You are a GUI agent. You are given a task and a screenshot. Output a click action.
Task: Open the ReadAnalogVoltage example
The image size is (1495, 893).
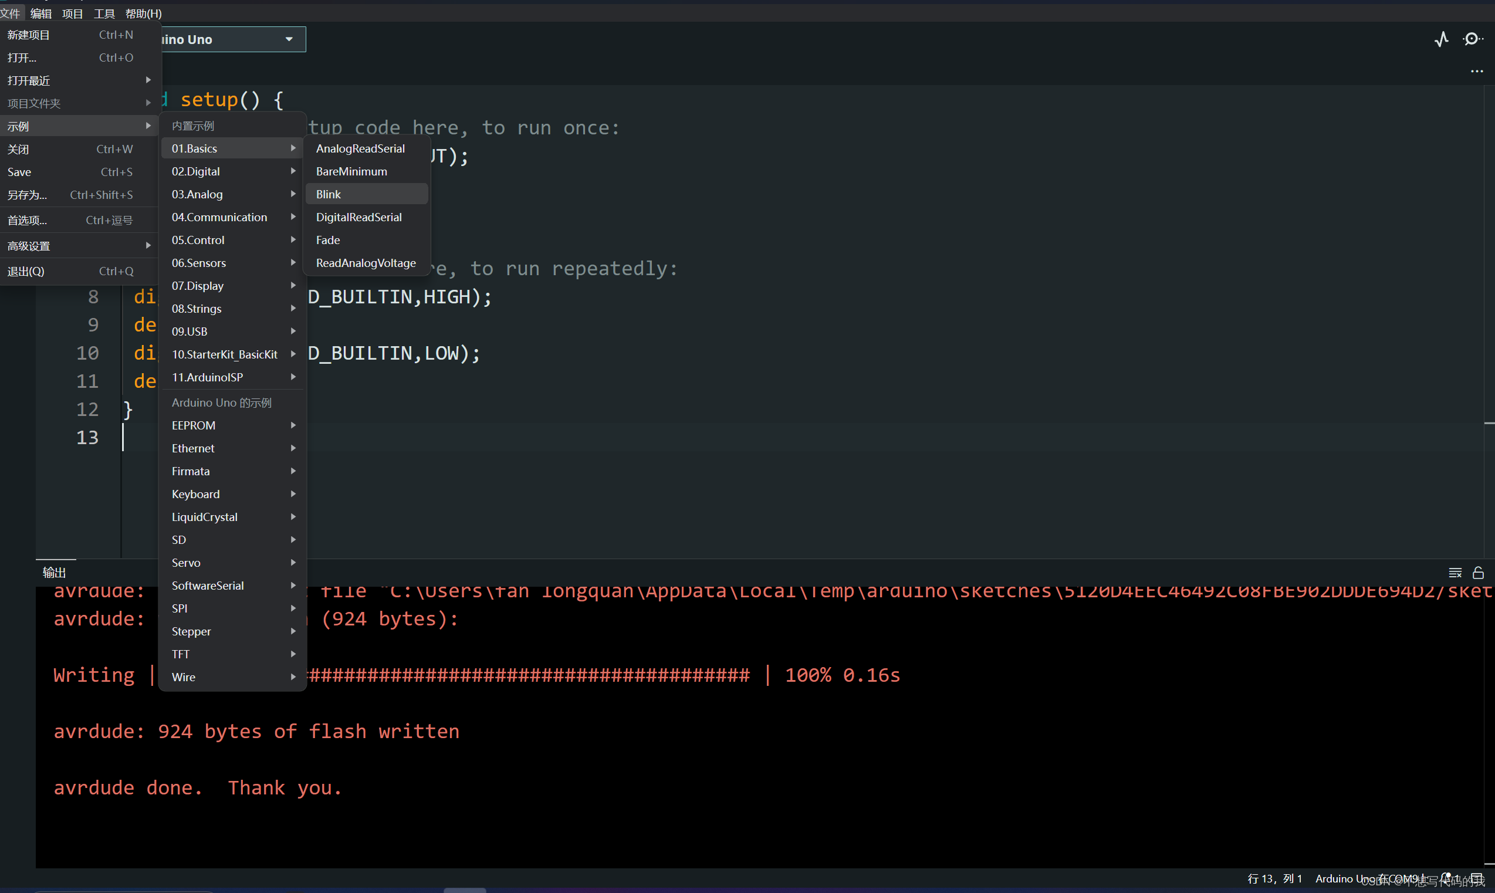[367, 263]
